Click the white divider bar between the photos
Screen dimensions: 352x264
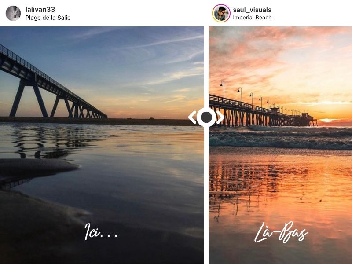[206, 198]
